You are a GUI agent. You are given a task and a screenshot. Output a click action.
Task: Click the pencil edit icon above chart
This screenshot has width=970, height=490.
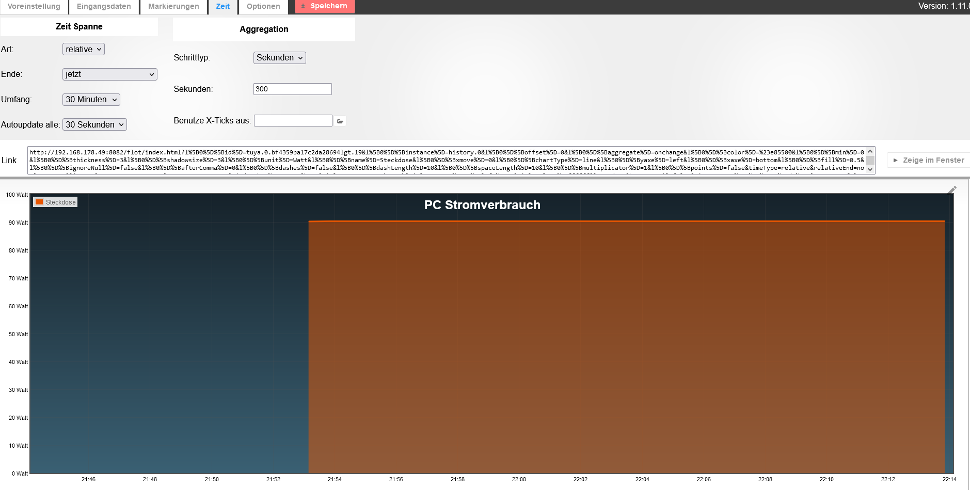pos(952,190)
